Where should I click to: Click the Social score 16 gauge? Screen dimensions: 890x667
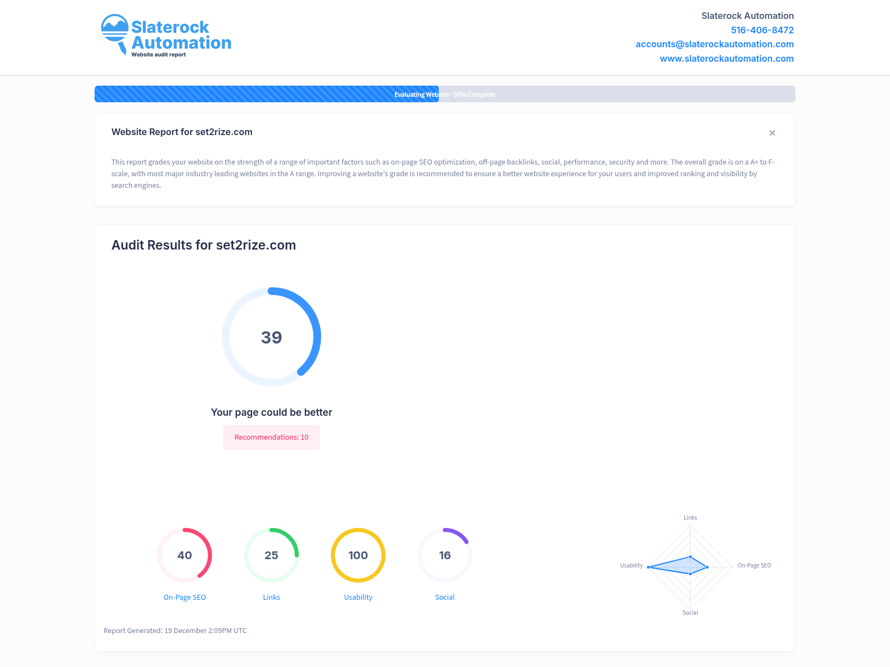[x=445, y=555]
